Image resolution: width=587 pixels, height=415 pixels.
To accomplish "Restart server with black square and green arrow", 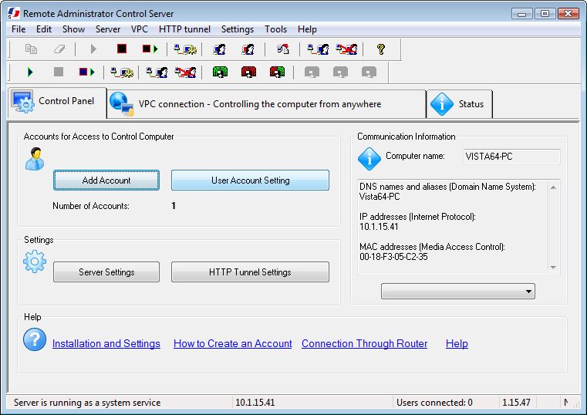I will tap(150, 49).
